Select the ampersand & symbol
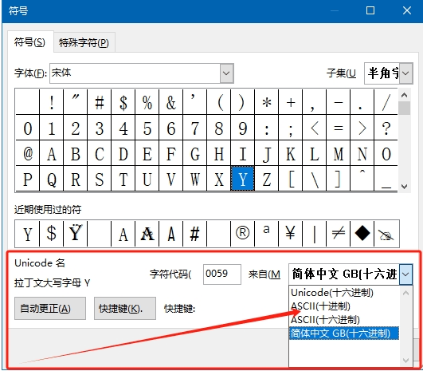Screen dimensions: 423x371 click(171, 102)
